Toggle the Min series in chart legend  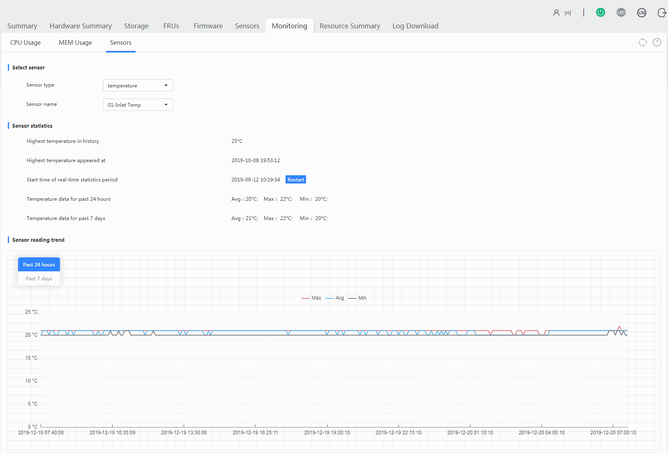(x=357, y=298)
